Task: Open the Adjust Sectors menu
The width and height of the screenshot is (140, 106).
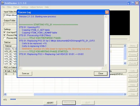Action: (x=36, y=7)
